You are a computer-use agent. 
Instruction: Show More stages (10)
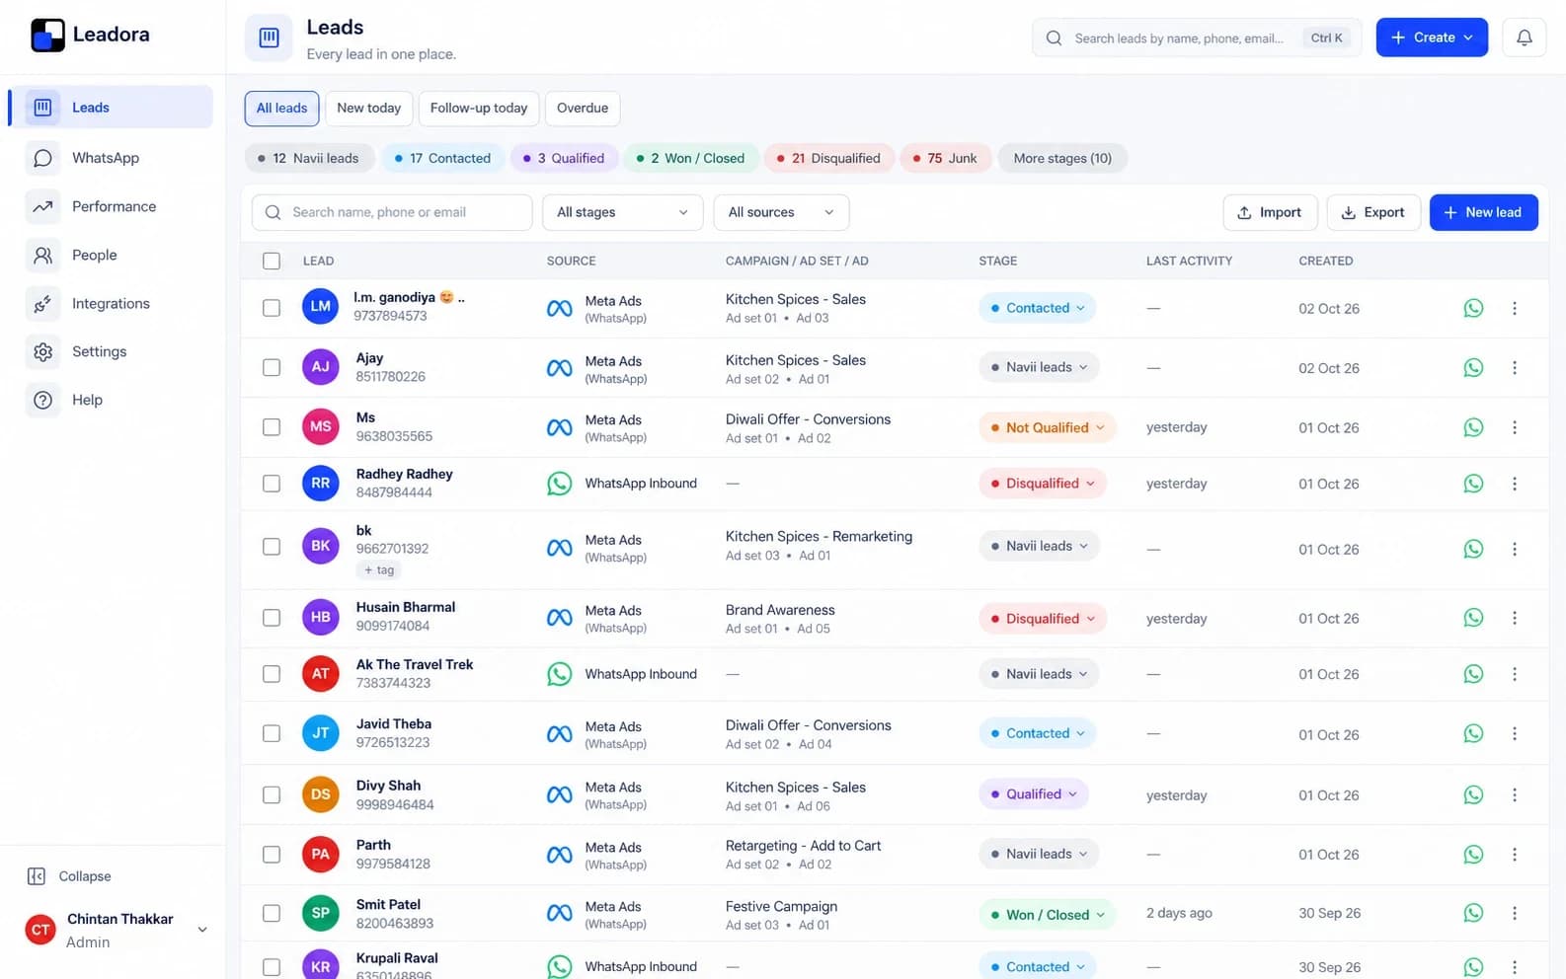(x=1062, y=158)
